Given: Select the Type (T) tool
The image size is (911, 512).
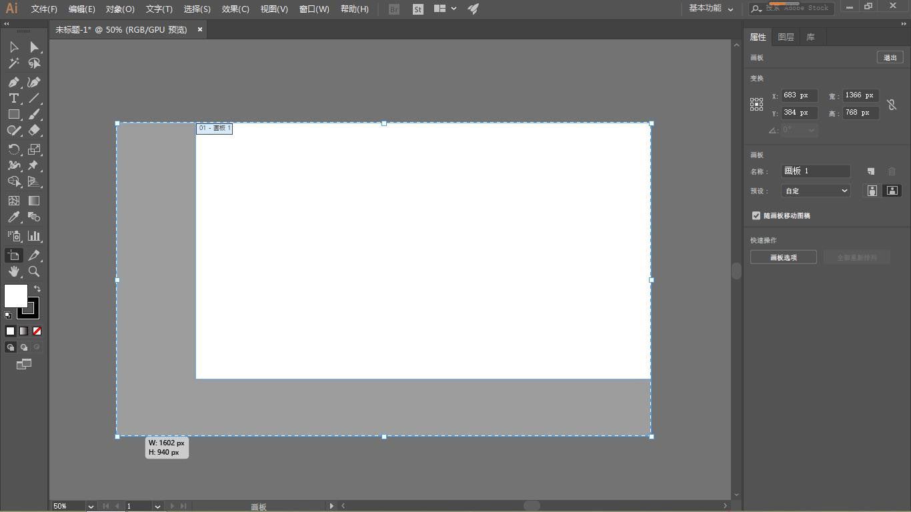Looking at the screenshot, I should point(13,98).
